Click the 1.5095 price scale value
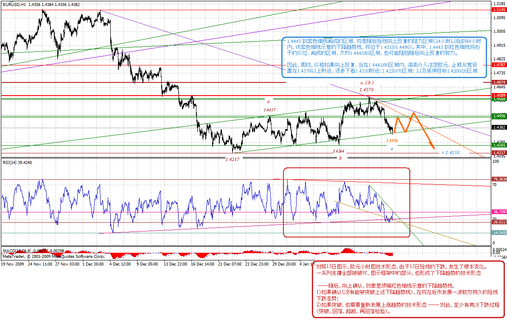This screenshot has height=322, width=507. [499, 18]
